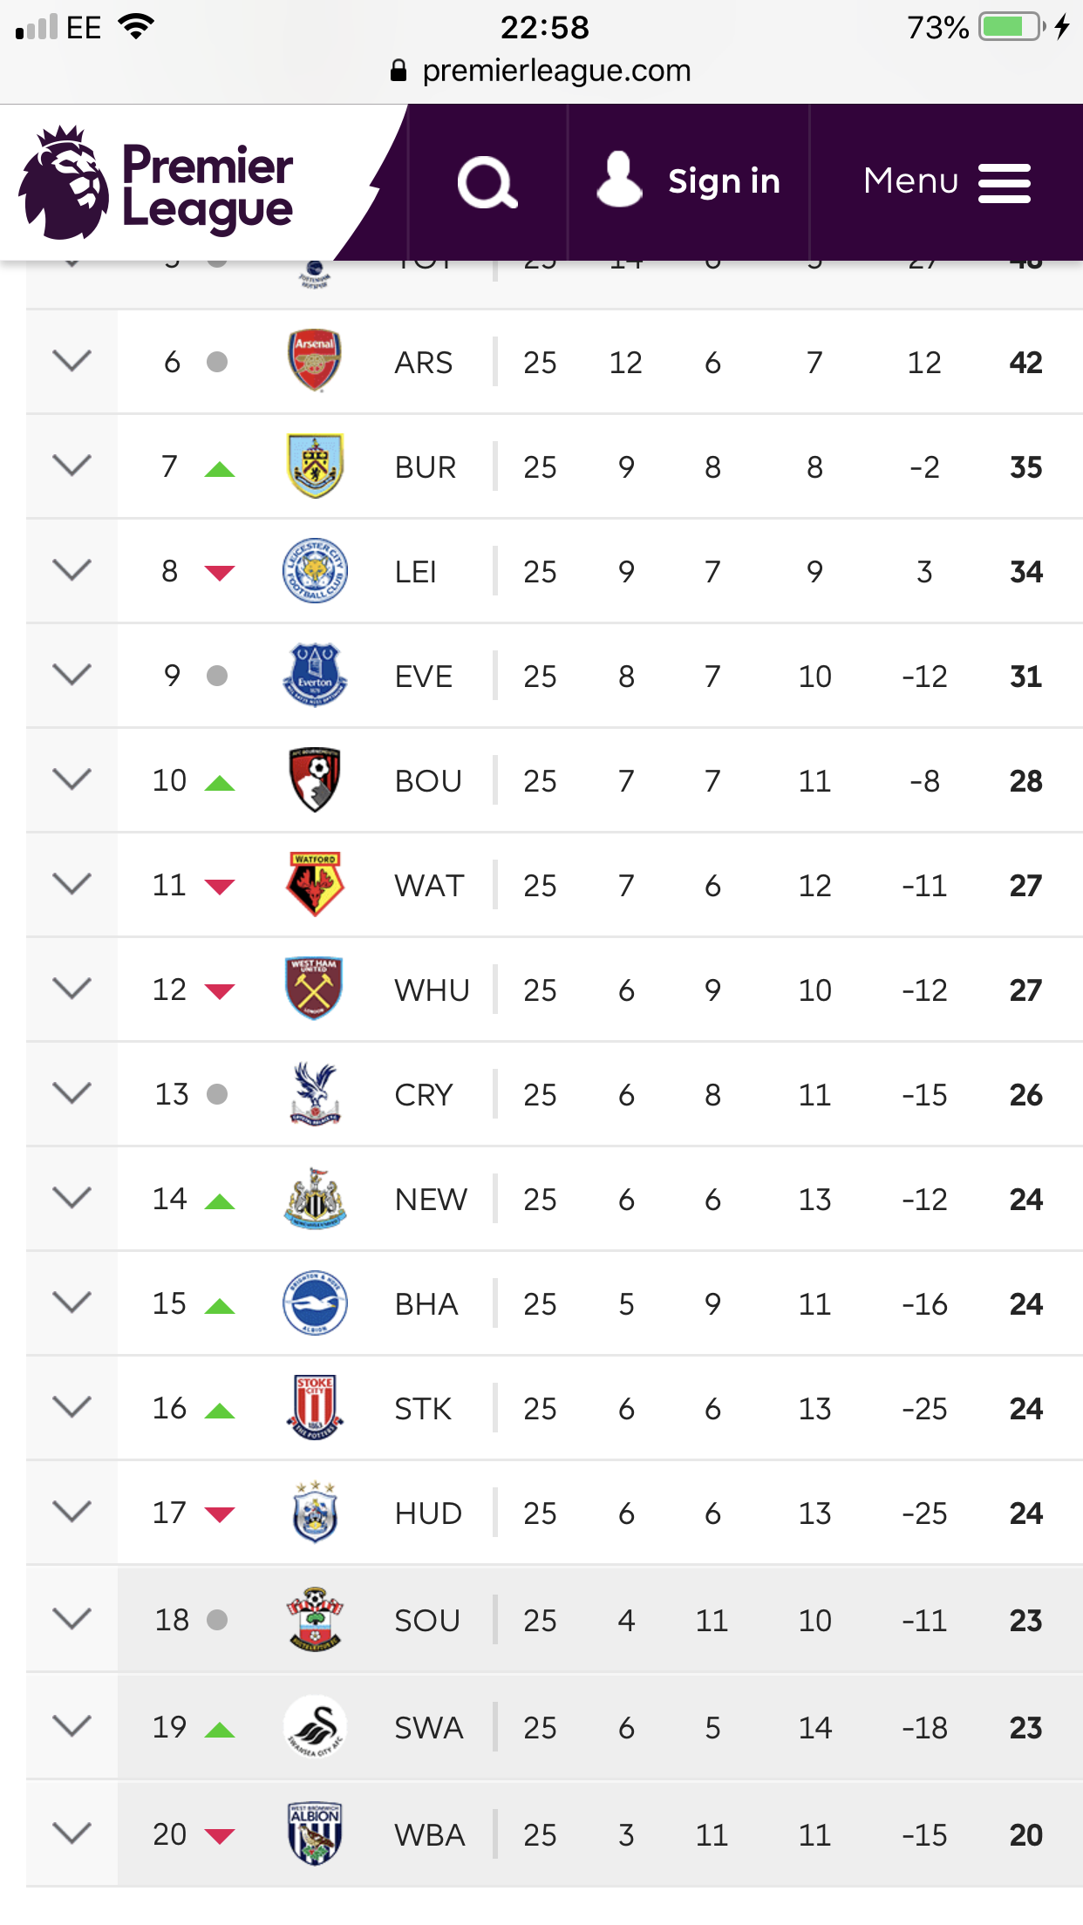The height and width of the screenshot is (1925, 1083).
Task: Click the Arsenal club badge
Action: pyautogui.click(x=315, y=361)
